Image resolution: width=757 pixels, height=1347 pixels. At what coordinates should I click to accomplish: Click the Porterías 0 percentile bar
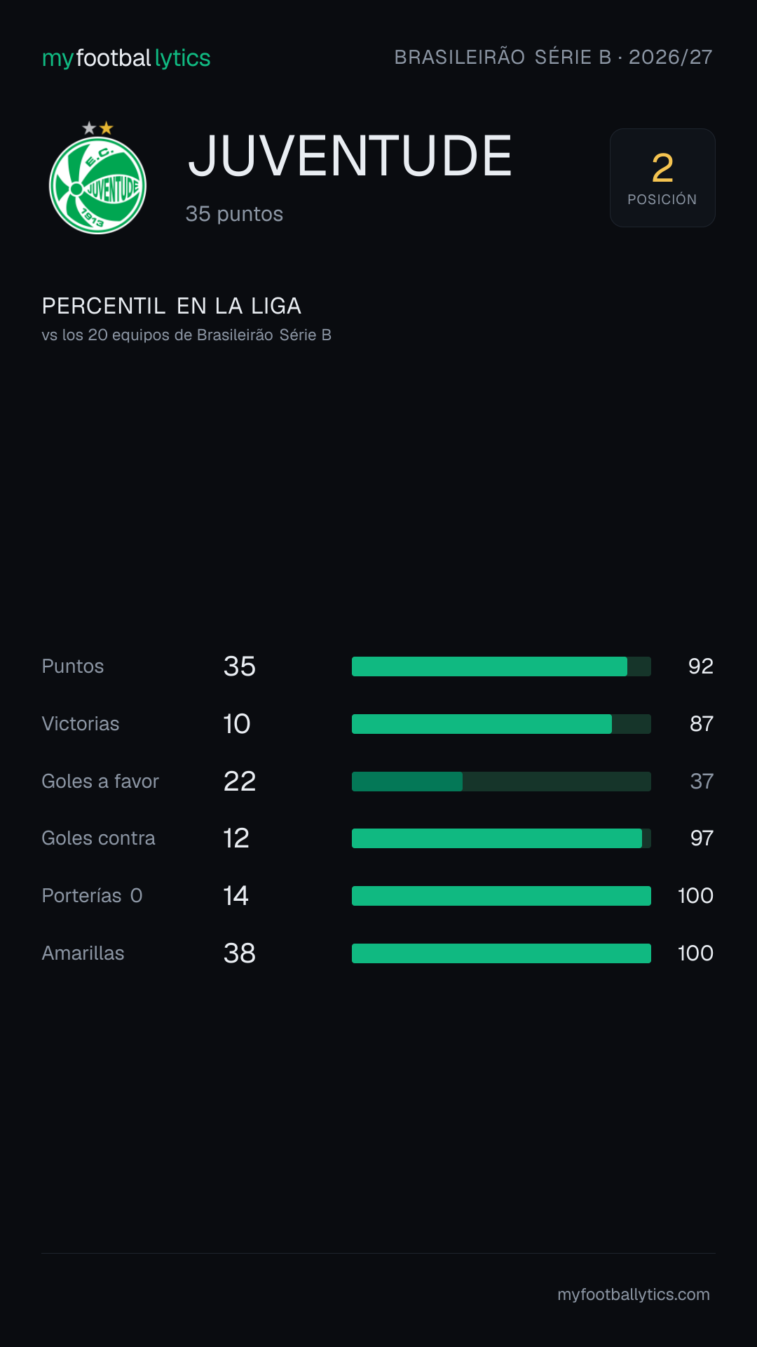[501, 896]
